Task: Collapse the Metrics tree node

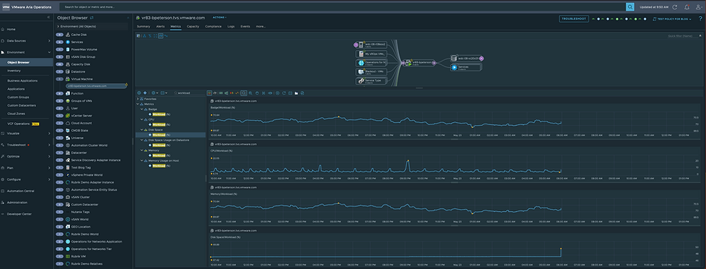Action: click(x=138, y=104)
